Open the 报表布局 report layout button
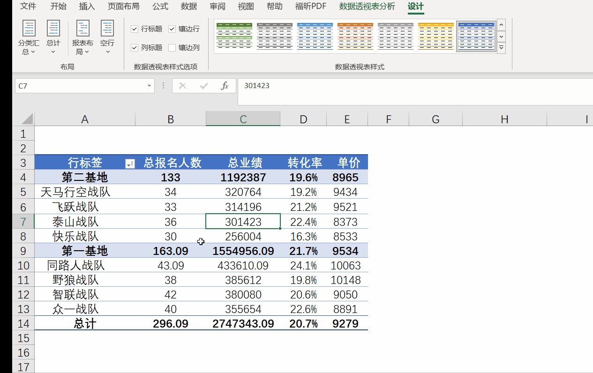 click(83, 37)
